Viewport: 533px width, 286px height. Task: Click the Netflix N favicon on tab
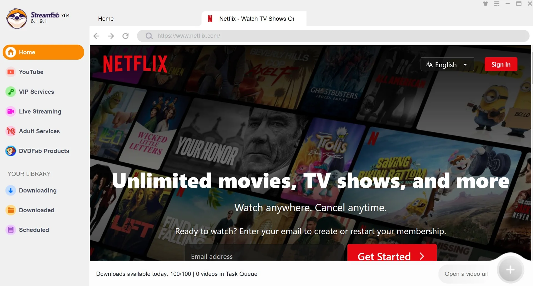pyautogui.click(x=210, y=19)
